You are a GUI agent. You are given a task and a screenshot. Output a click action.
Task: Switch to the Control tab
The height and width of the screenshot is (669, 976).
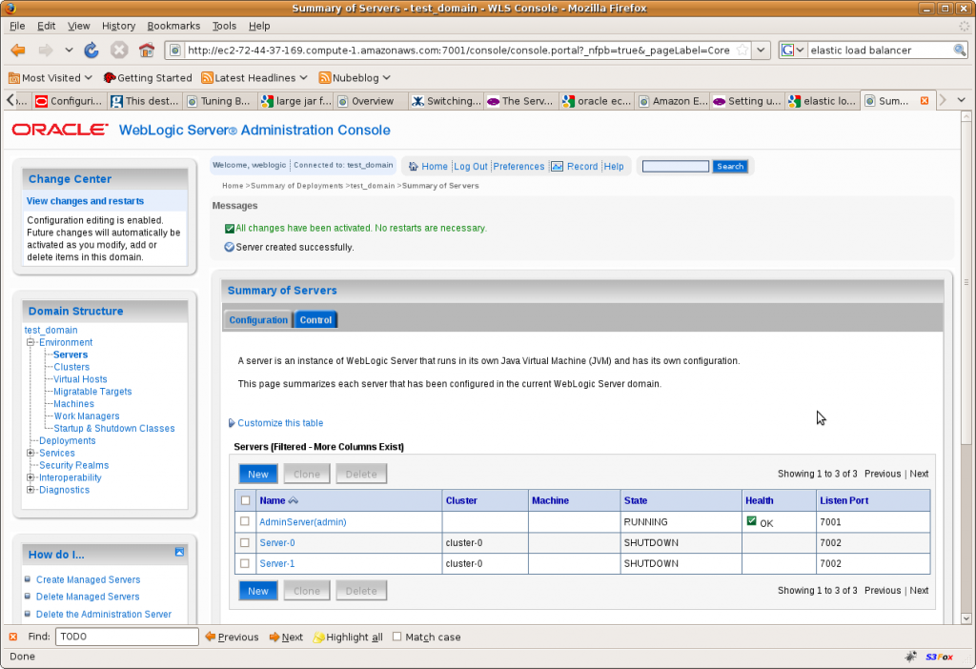pos(315,319)
